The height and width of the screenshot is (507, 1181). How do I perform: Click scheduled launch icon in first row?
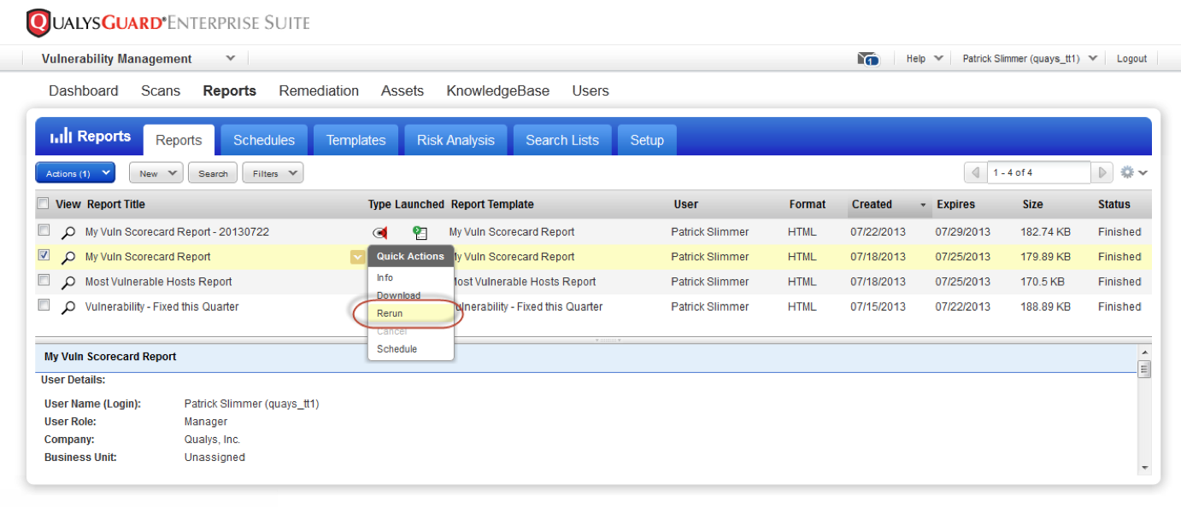click(420, 232)
